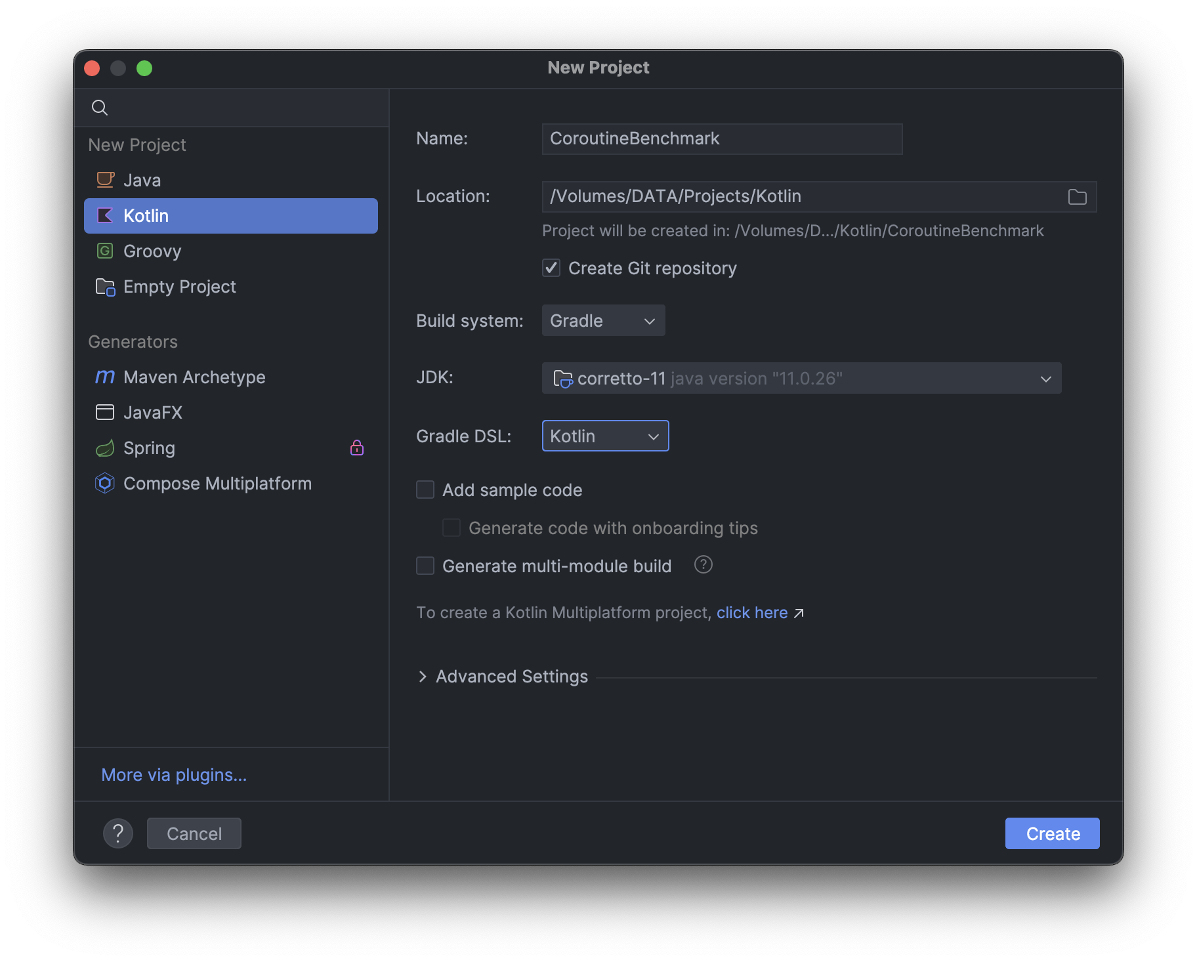
Task: Click the JavaFX window icon
Action: coord(105,412)
